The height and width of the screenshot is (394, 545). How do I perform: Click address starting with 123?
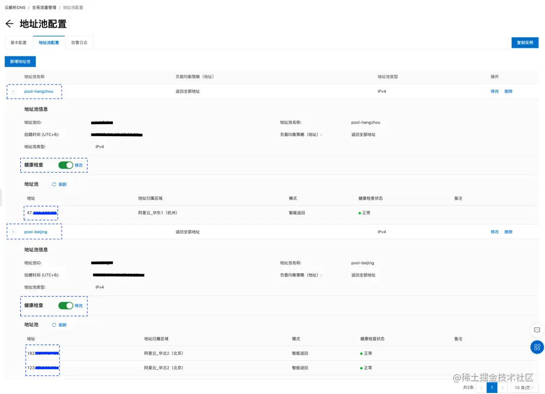tap(43, 368)
